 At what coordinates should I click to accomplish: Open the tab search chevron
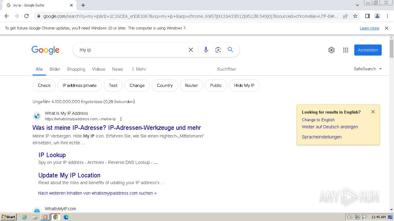tap(357, 5)
